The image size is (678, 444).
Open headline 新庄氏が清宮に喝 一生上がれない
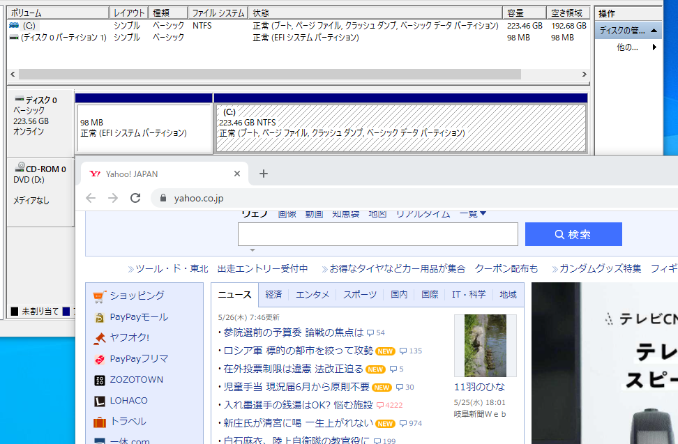pos(299,423)
